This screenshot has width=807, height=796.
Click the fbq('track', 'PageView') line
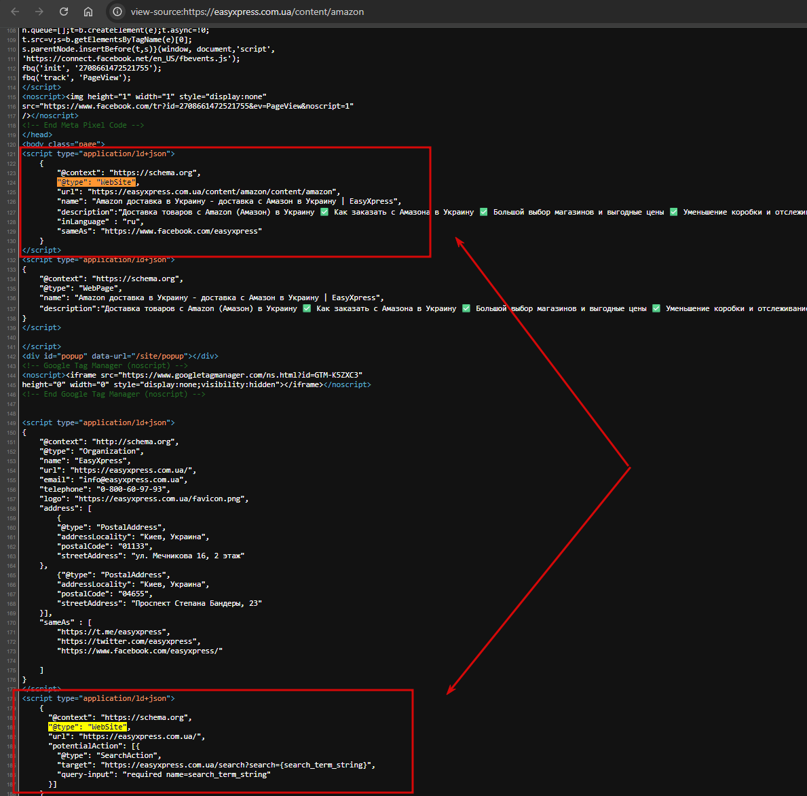pos(77,77)
